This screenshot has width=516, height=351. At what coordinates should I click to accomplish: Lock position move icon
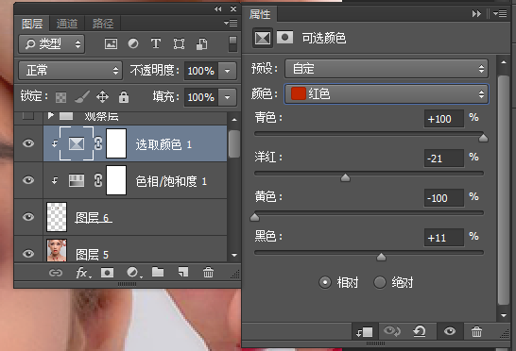click(102, 97)
